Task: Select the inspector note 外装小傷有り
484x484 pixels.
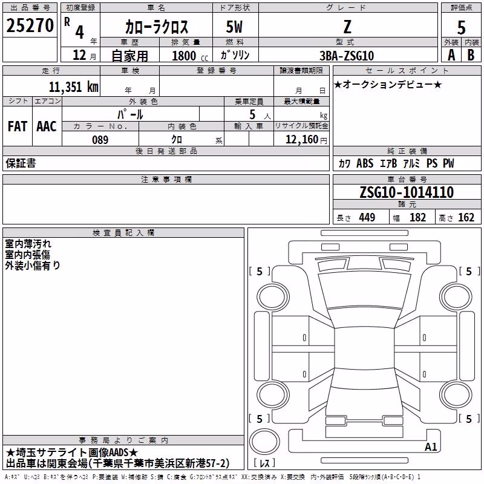Action: 33,265
